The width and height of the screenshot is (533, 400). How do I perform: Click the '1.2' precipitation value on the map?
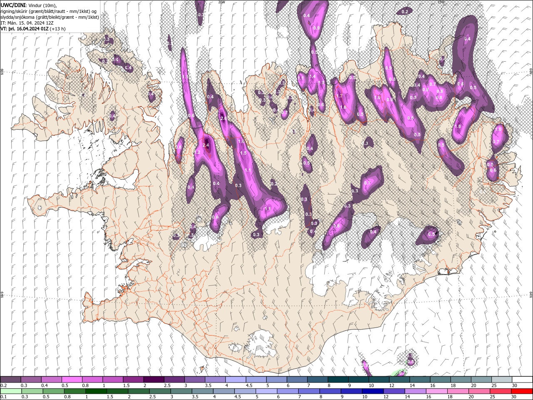[197, 152]
